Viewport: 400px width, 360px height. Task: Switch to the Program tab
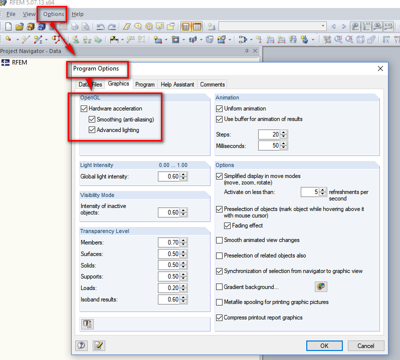(x=145, y=84)
